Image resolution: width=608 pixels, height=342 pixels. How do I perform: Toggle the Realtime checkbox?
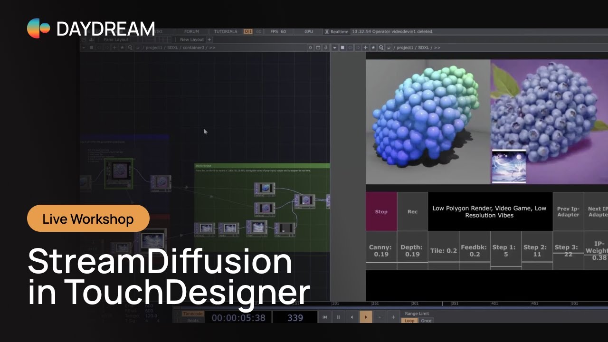coord(327,31)
